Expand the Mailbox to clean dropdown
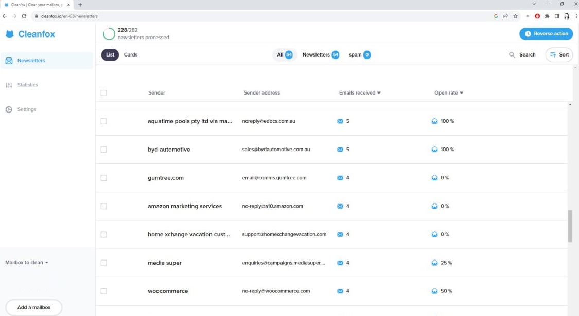Viewport: 579px width, 316px height. (x=27, y=263)
